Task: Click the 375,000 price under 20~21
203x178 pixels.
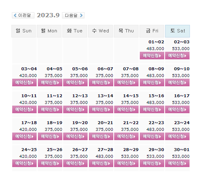Action: (104, 130)
